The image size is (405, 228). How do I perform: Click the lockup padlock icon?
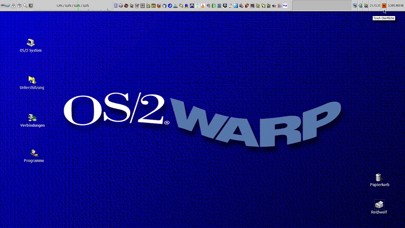13,5
